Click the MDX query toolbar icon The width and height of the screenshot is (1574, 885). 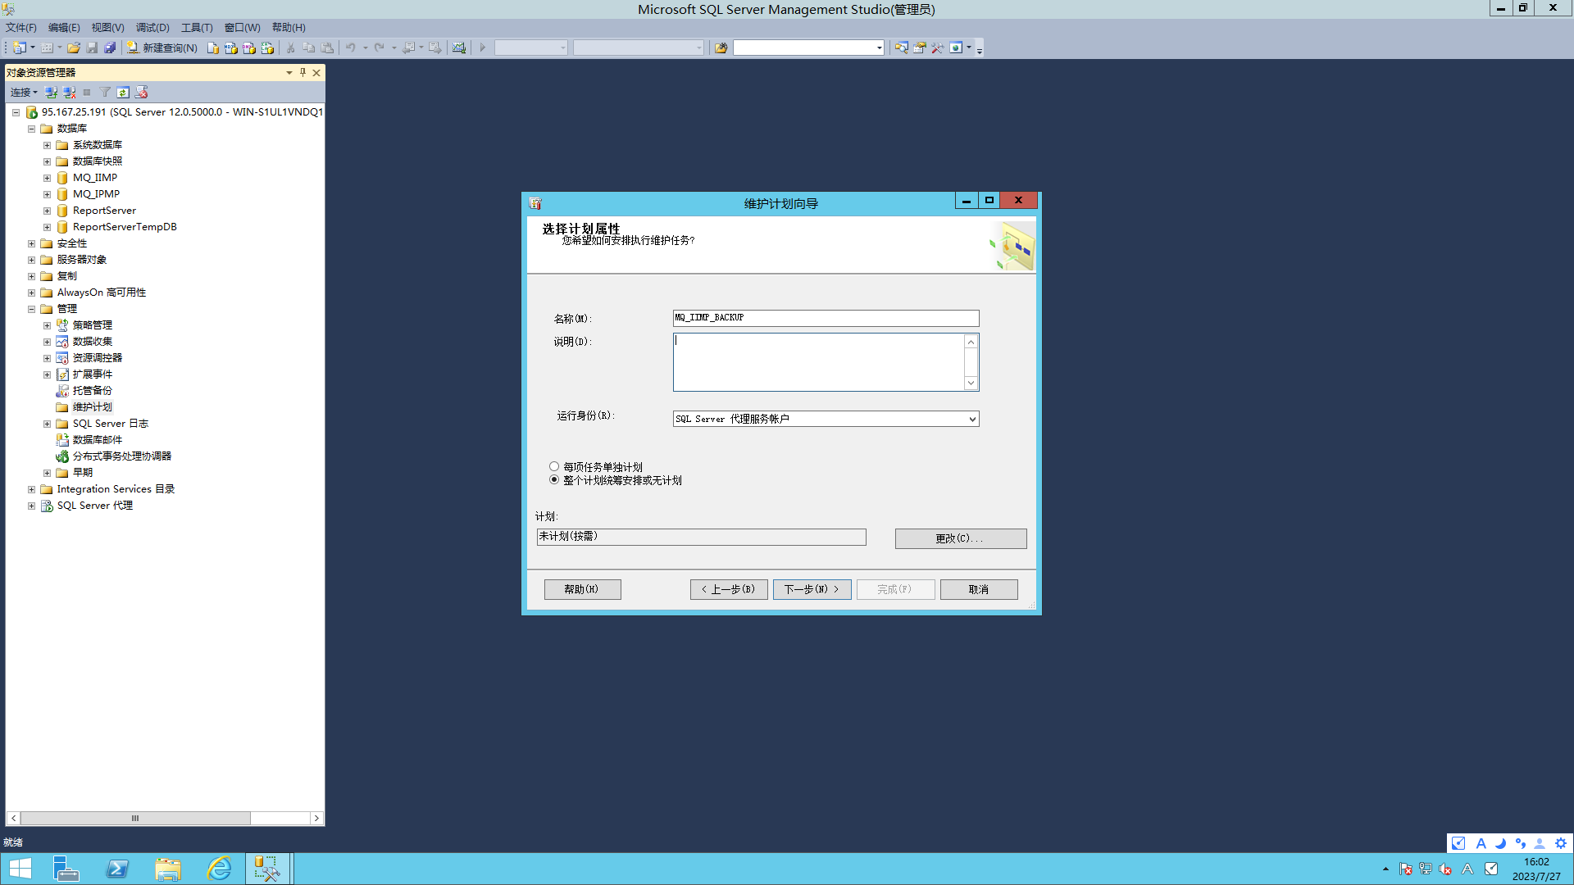coord(231,48)
